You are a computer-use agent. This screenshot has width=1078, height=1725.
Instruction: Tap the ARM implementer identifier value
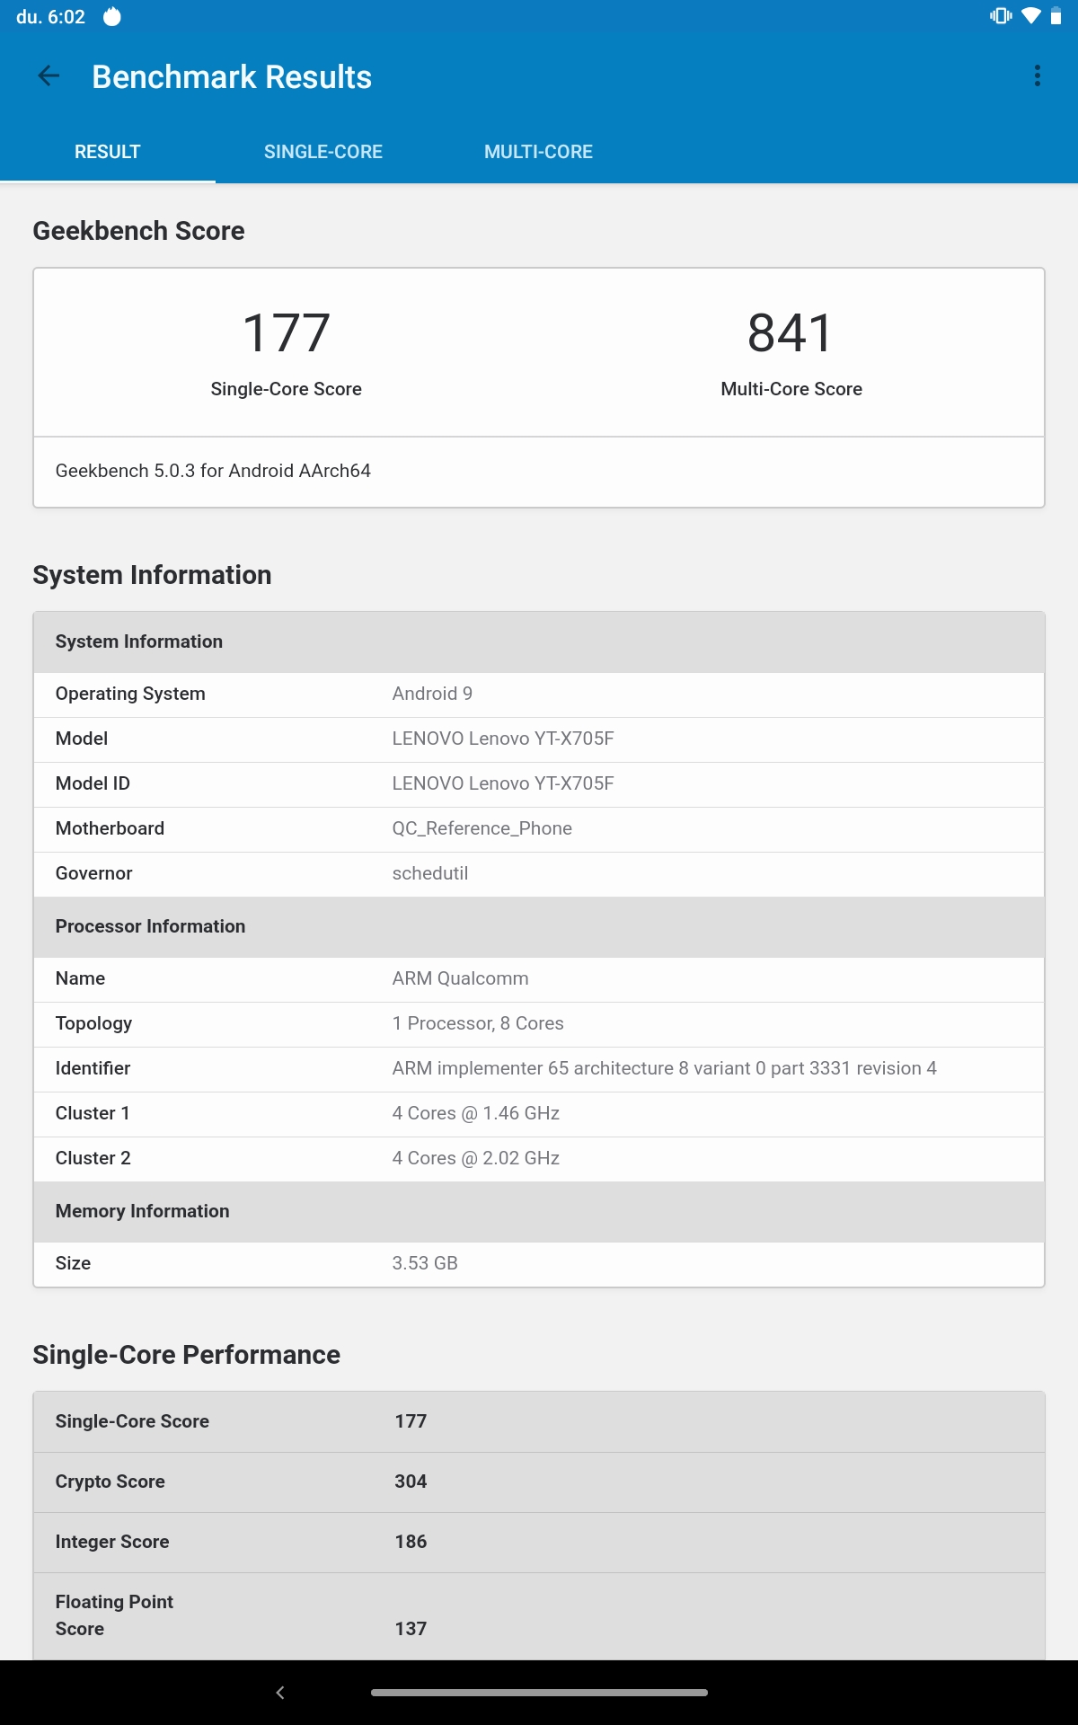[x=664, y=1068]
